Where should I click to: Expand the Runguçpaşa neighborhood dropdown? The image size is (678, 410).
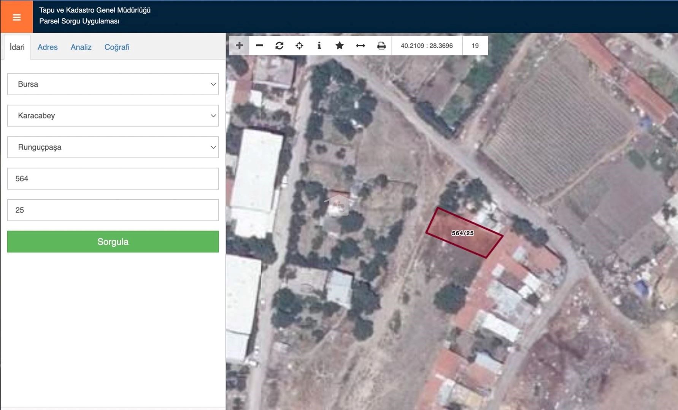click(113, 147)
